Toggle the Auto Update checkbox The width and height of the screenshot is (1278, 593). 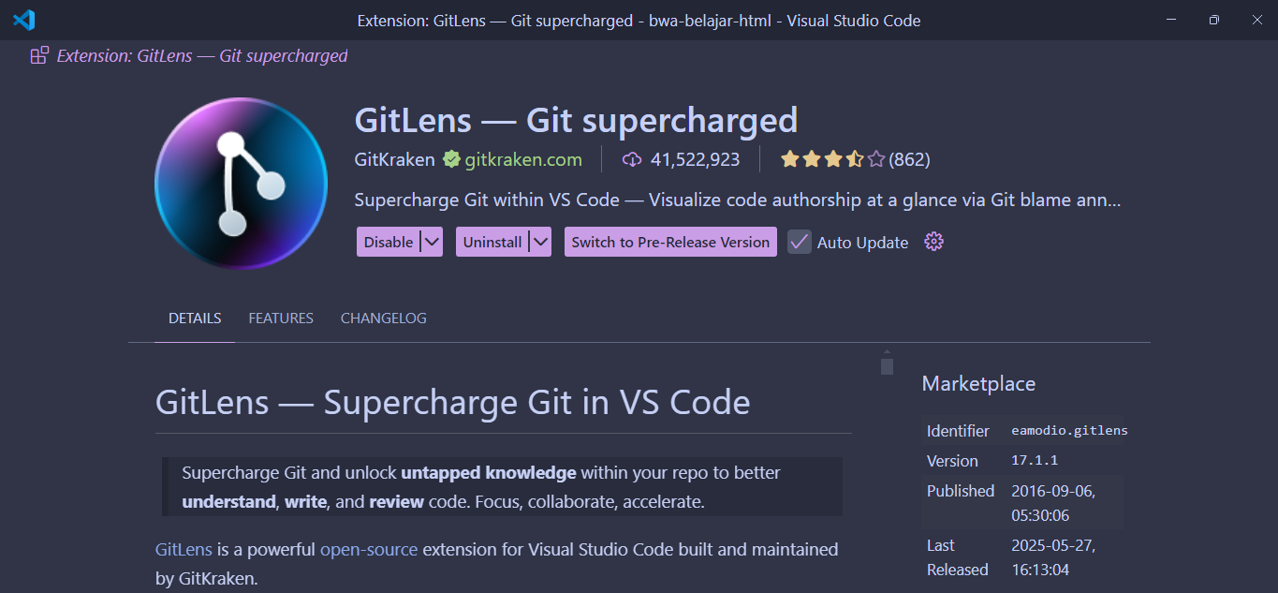799,242
